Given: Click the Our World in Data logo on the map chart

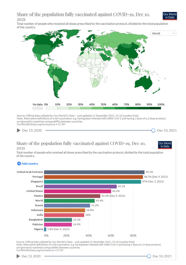Looking at the screenshot, I should point(170,16).
